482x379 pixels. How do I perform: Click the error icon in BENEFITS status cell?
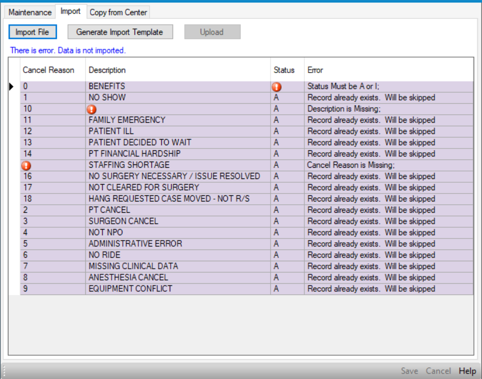click(277, 87)
